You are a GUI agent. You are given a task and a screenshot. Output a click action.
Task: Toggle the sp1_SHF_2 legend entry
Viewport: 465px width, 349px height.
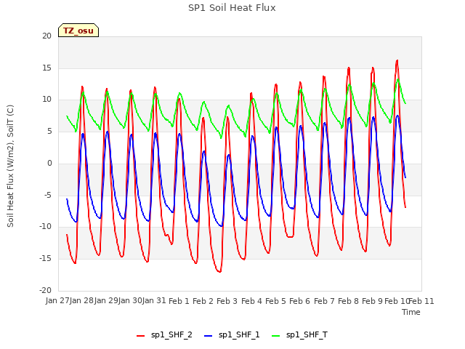(164, 335)
